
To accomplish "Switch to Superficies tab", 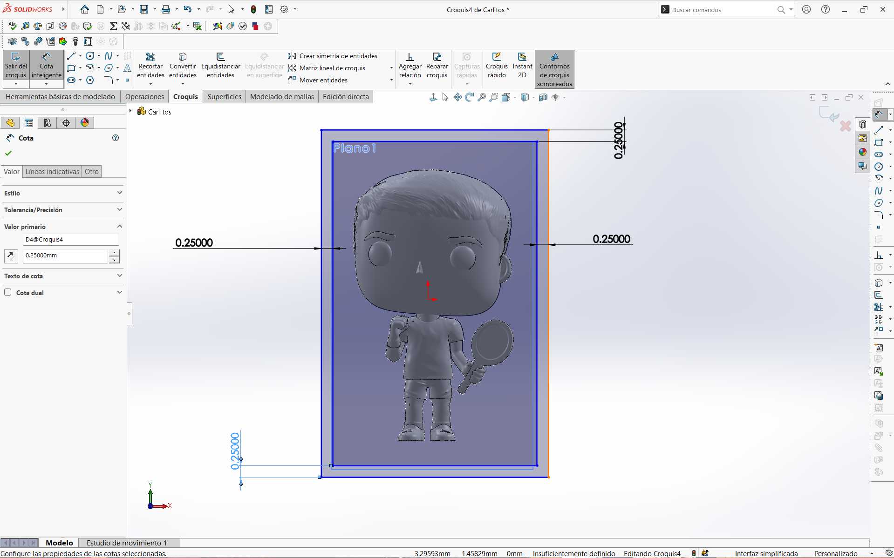I will click(225, 97).
